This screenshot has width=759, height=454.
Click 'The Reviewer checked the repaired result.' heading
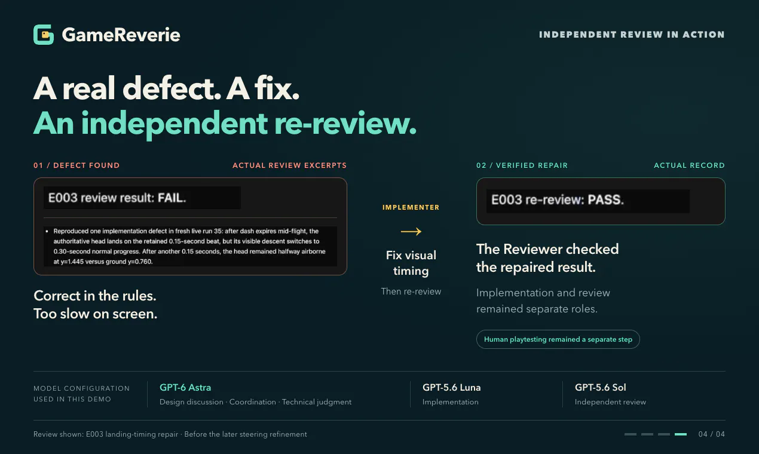click(547, 258)
